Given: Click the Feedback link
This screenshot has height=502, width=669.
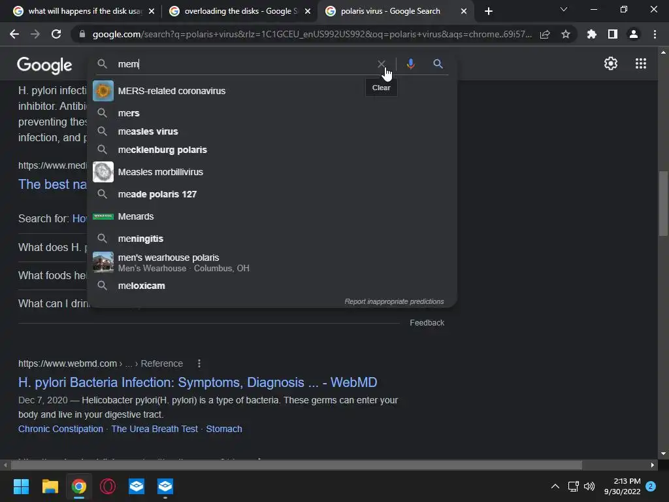Looking at the screenshot, I should coord(427,323).
